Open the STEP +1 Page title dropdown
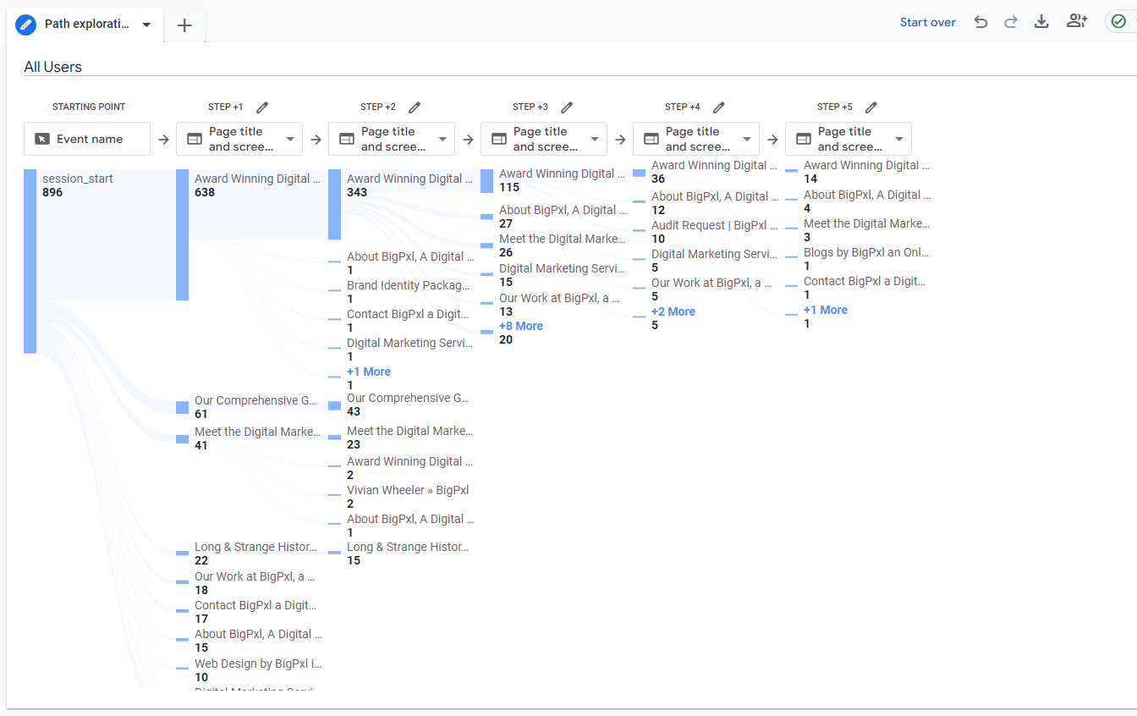1137x716 pixels. pos(290,139)
